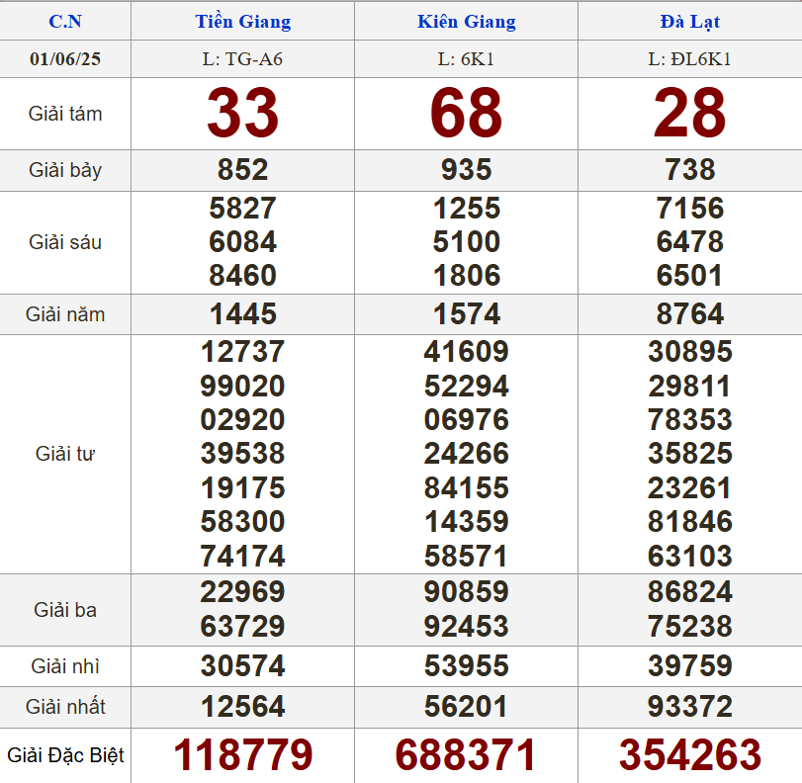Click Tiền Giang seventh prize 852
The width and height of the screenshot is (802, 783).
pyautogui.click(x=242, y=170)
